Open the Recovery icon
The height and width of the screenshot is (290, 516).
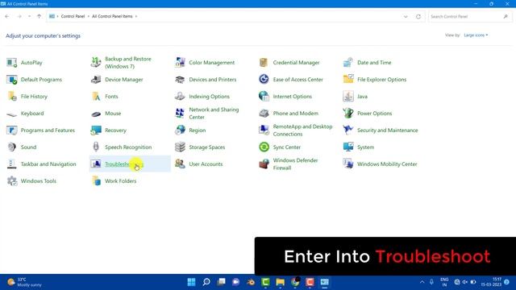(x=96, y=130)
